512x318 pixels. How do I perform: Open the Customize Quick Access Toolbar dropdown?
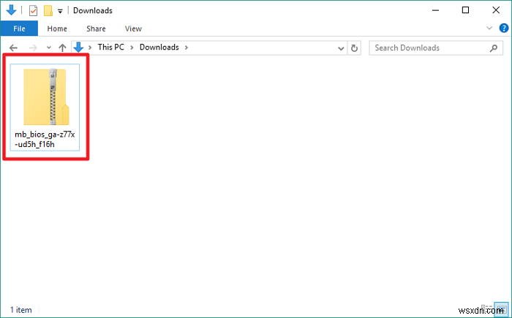click(60, 11)
